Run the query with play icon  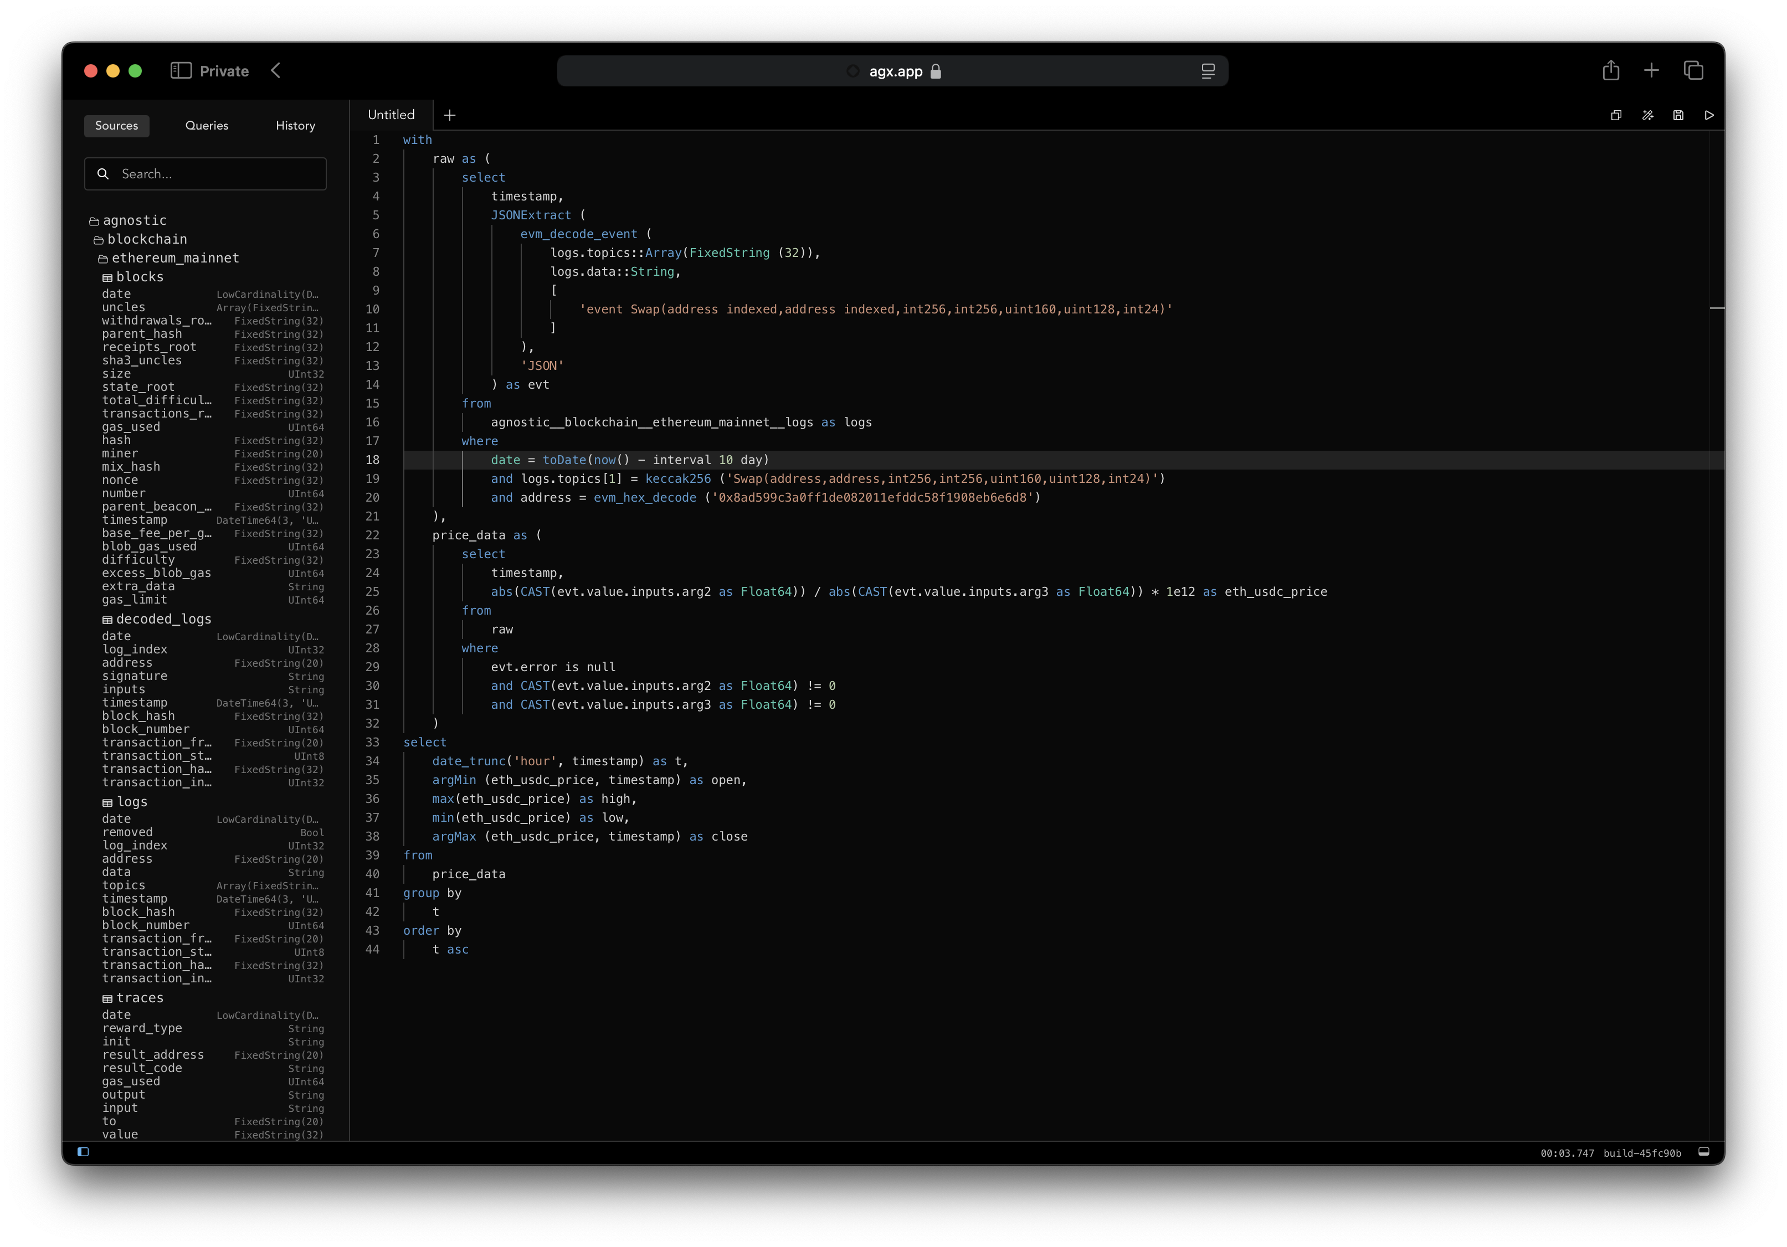[x=1708, y=115]
